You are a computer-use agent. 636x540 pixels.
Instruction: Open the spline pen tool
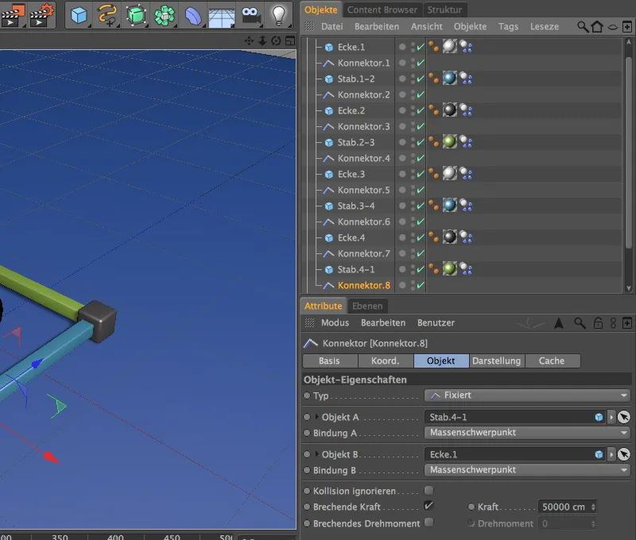coord(107,15)
